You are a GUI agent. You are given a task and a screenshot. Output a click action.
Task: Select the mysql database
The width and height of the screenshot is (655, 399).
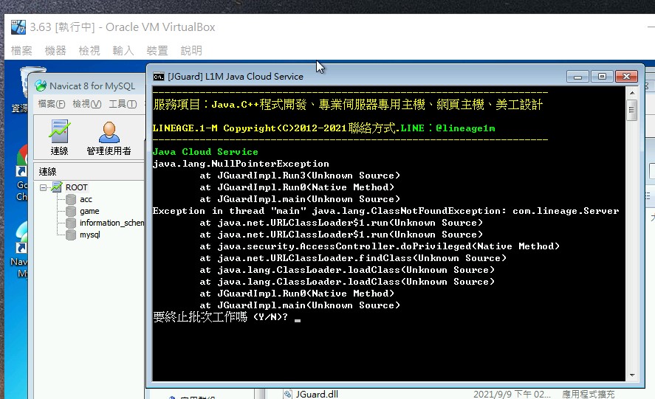pyautogui.click(x=90, y=235)
